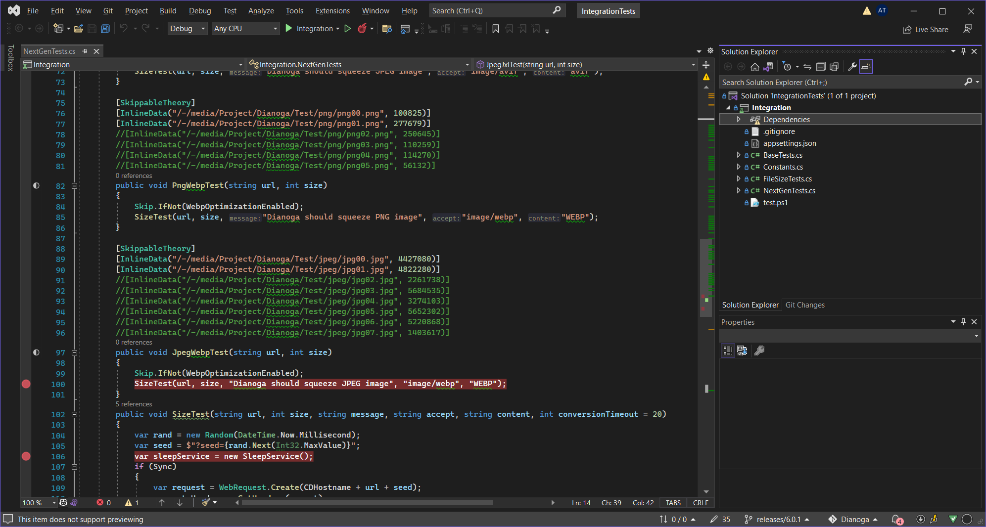Image resolution: width=986 pixels, height=527 pixels.
Task: Create new item from toolbar icon
Action: click(58, 29)
